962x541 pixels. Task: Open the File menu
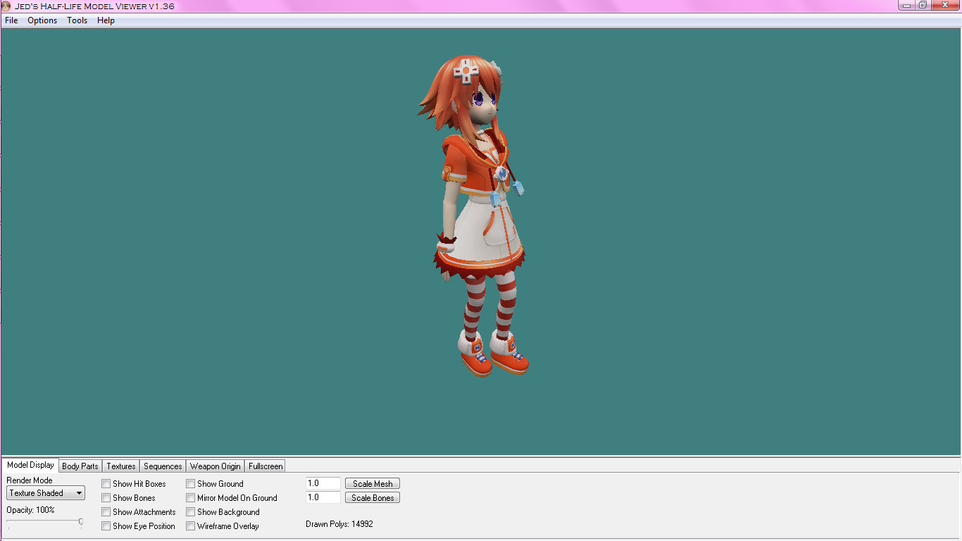(11, 20)
